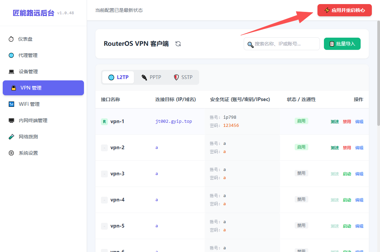Screen dimensions: 380x252
Task: Focus the 搜索名称、IP或账号 search field
Action: 282,44
